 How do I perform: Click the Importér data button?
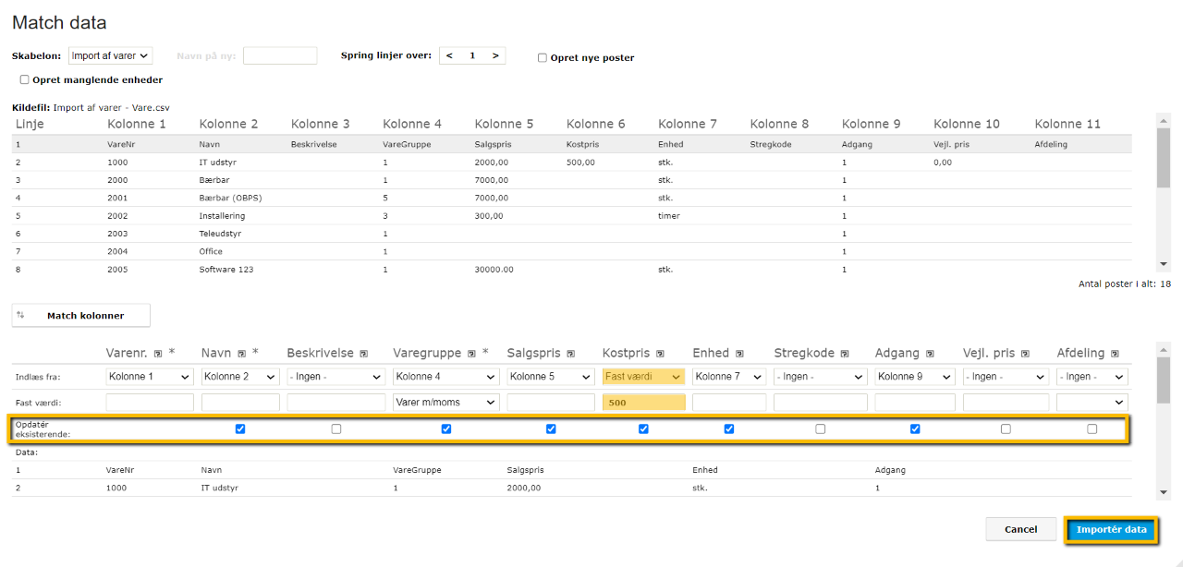(1111, 529)
